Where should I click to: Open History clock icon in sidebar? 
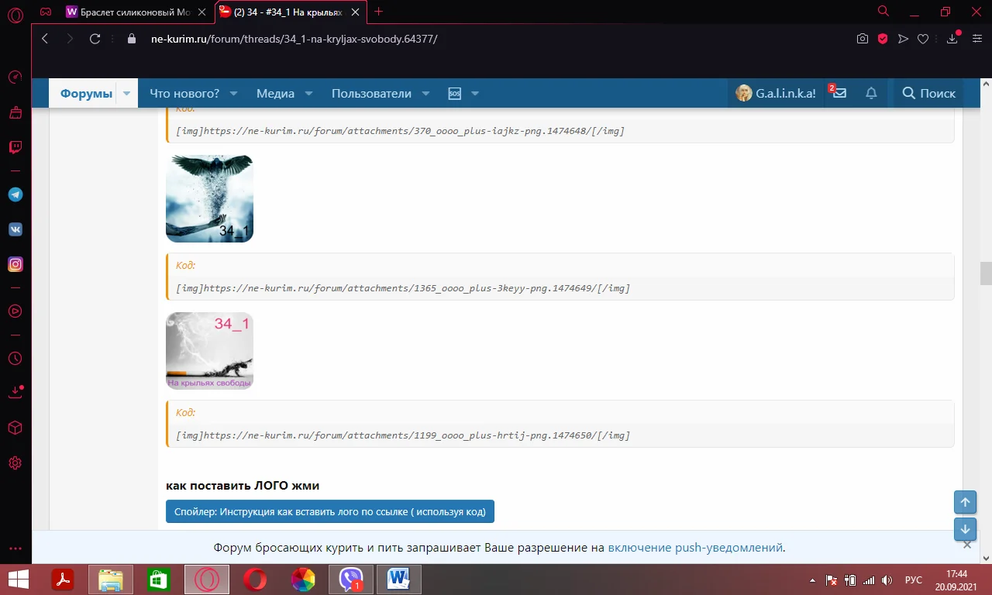[15, 359]
